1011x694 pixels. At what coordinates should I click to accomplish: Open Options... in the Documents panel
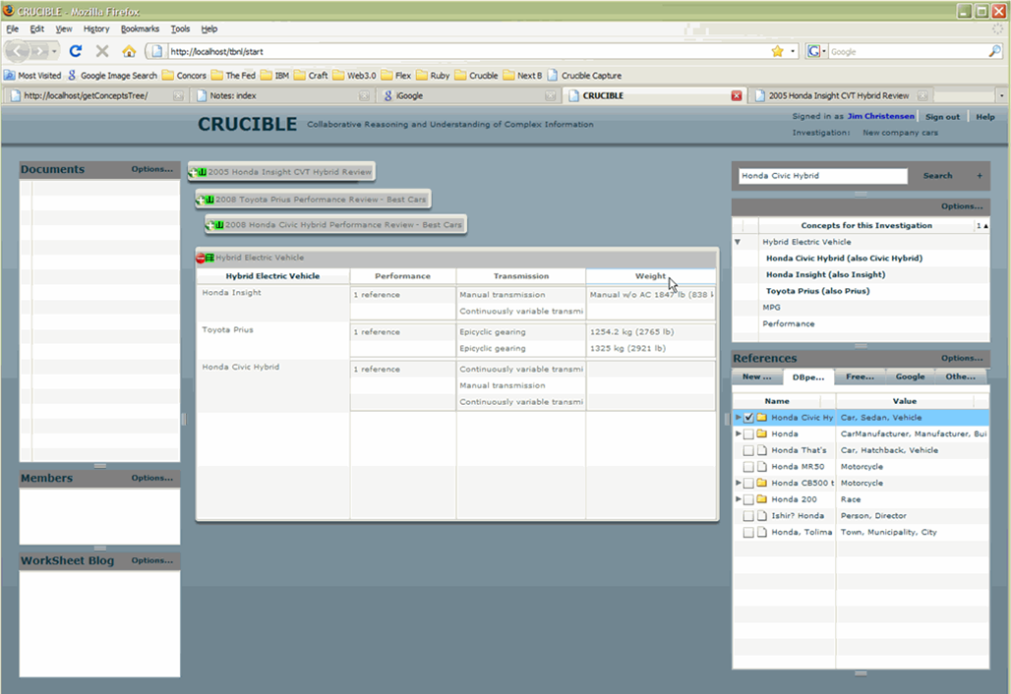click(x=152, y=169)
